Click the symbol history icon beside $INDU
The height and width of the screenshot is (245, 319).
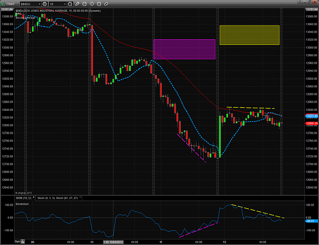tap(44, 4)
